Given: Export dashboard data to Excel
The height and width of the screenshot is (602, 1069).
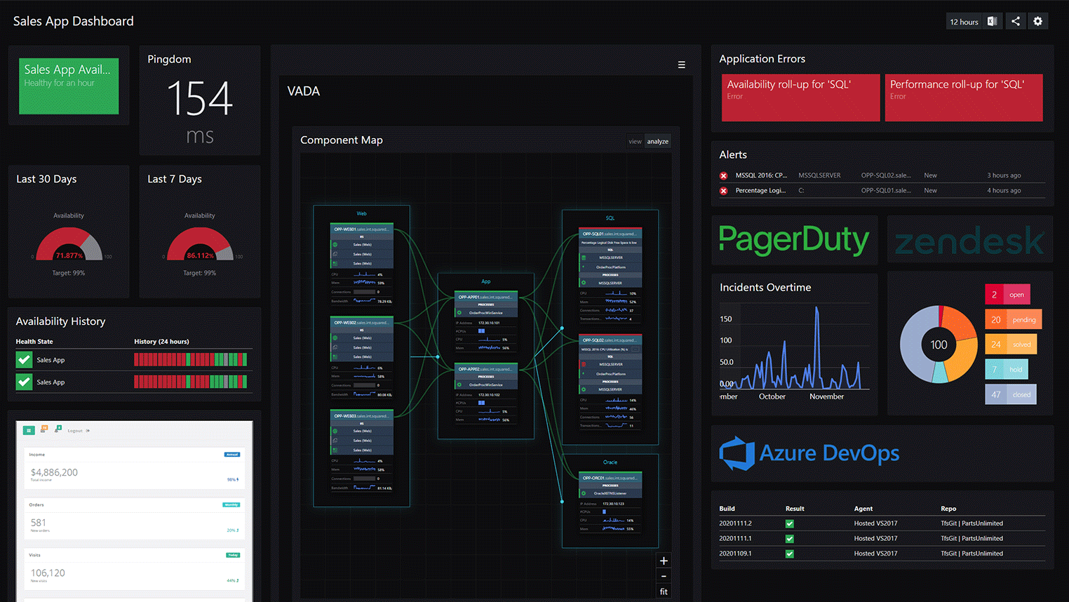Looking at the screenshot, I should coord(992,21).
